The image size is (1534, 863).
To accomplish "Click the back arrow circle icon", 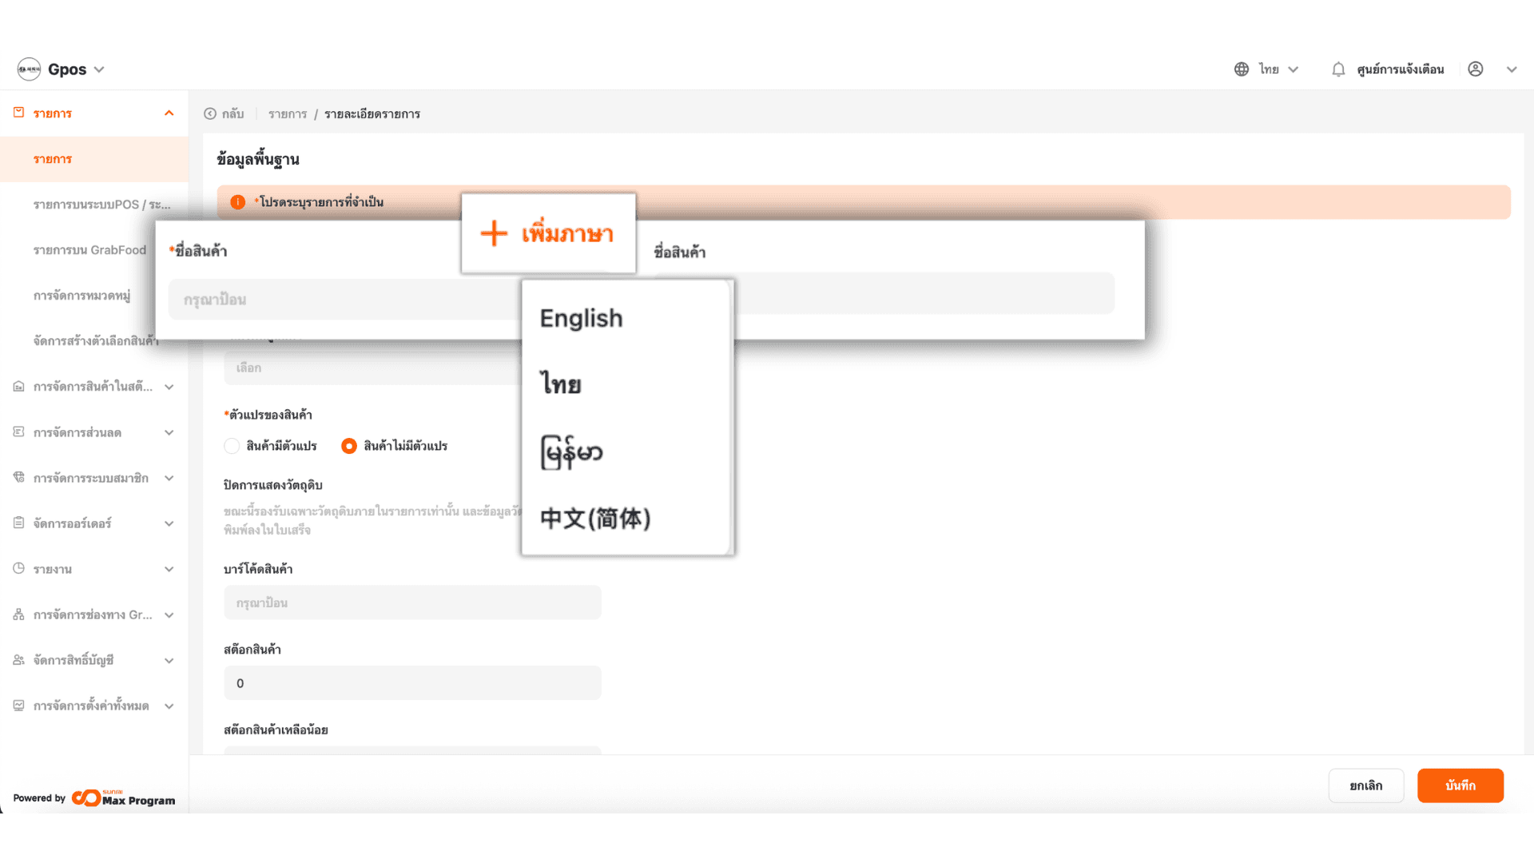I will 210,113.
